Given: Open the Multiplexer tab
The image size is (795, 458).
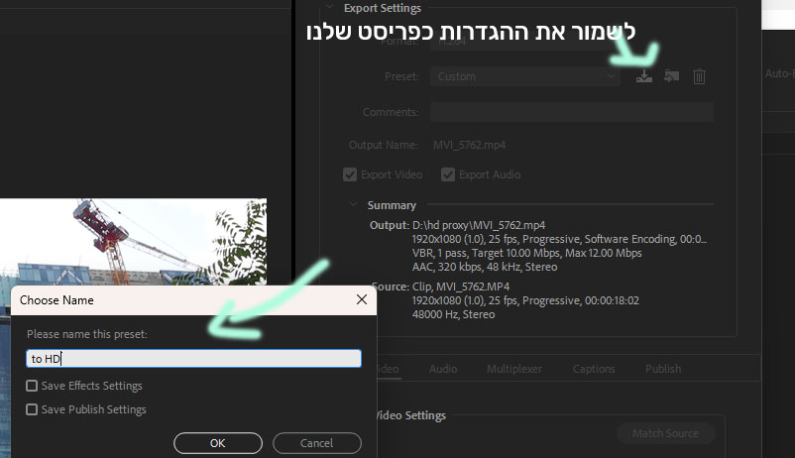Looking at the screenshot, I should tap(513, 369).
